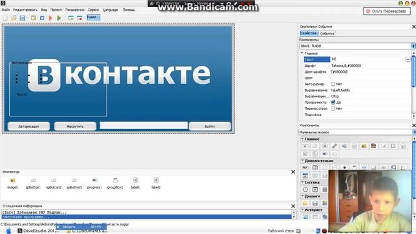Click the Накрутить button on form
The height and width of the screenshot is (234, 416).
click(75, 126)
